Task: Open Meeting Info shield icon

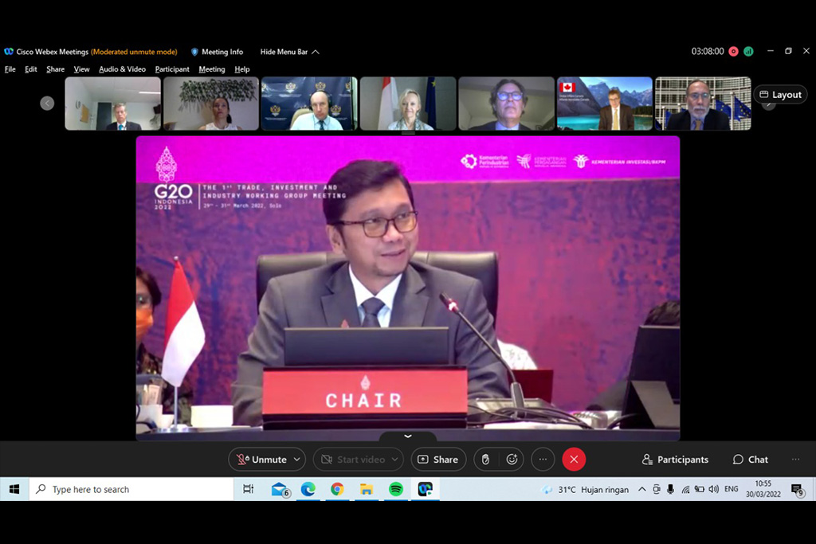Action: click(x=195, y=52)
